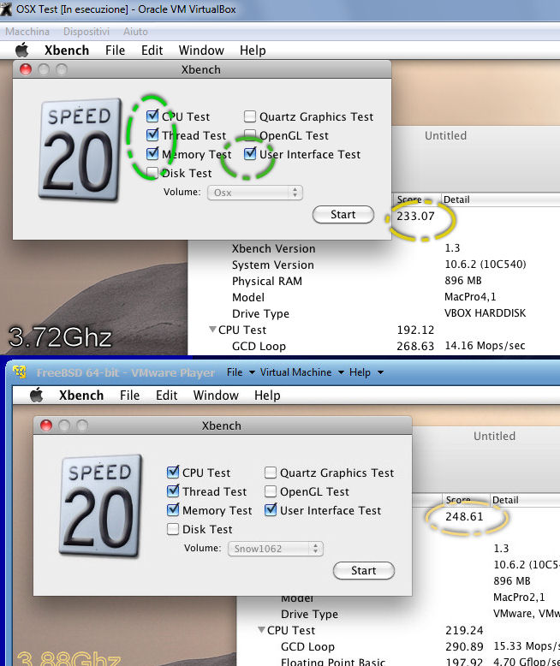Uncheck CPU Test in VirtualBox Xbench dialog
The height and width of the screenshot is (666, 560).
click(x=152, y=116)
